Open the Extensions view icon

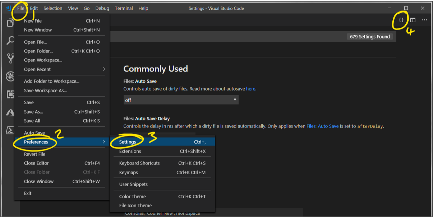10,94
